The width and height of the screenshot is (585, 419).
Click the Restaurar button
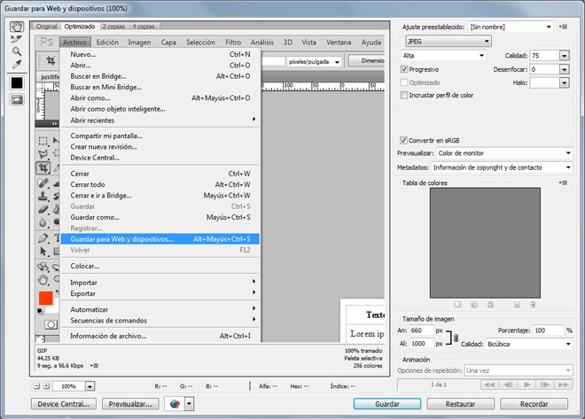coord(460,404)
